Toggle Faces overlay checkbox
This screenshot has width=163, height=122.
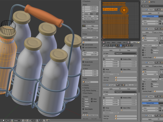pos(83,99)
